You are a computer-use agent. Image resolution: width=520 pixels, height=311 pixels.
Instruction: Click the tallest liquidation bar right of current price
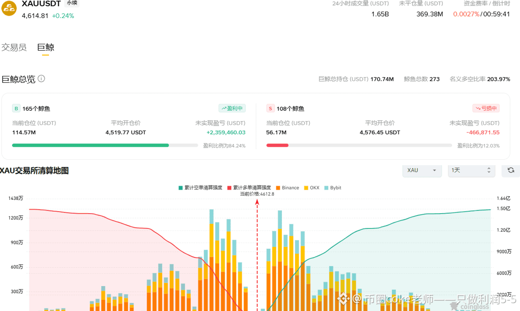point(280,260)
